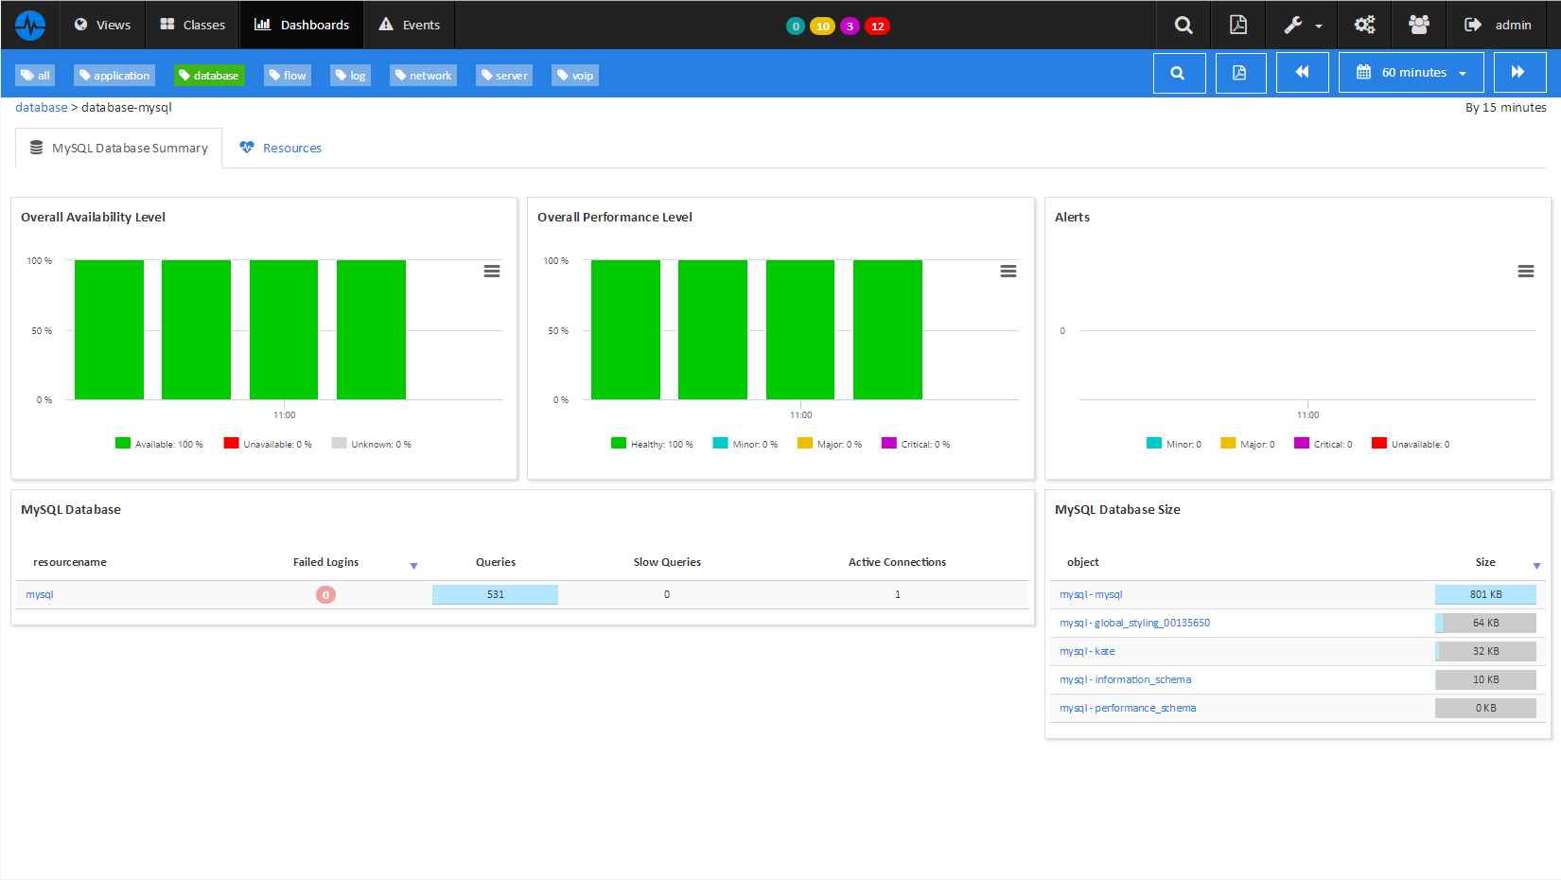Follow the mysql-kate database link
This screenshot has width=1561, height=880.
pos(1087,651)
